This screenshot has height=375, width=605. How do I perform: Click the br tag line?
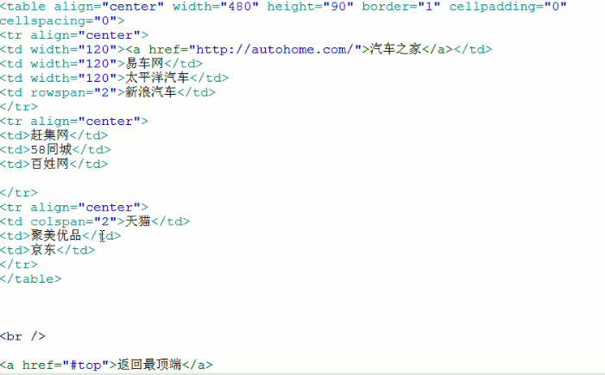click(x=22, y=336)
